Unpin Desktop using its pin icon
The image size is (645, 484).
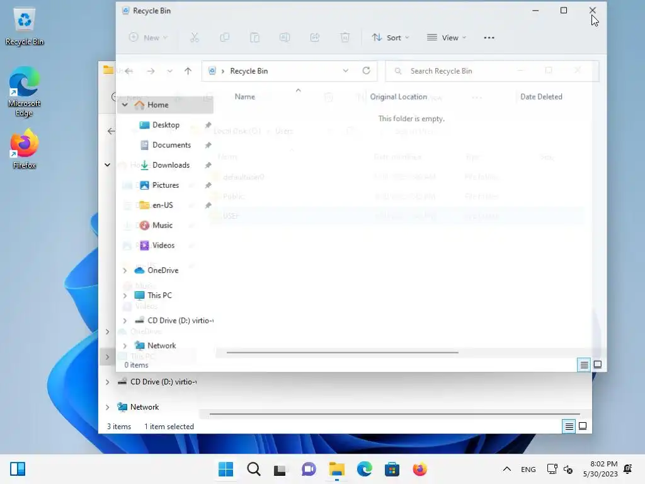pos(208,125)
